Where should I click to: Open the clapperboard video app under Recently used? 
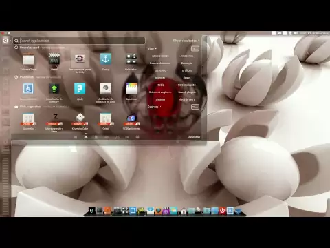54,59
